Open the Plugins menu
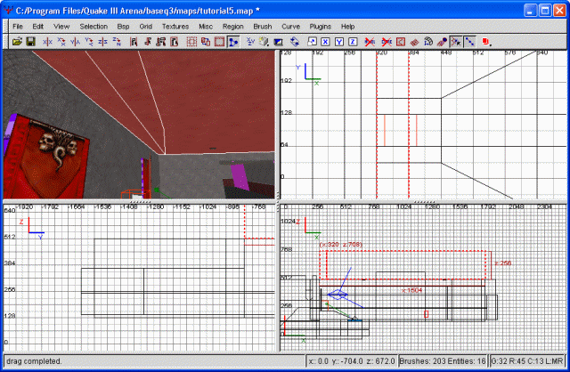This screenshot has height=372, width=570. pyautogui.click(x=320, y=27)
